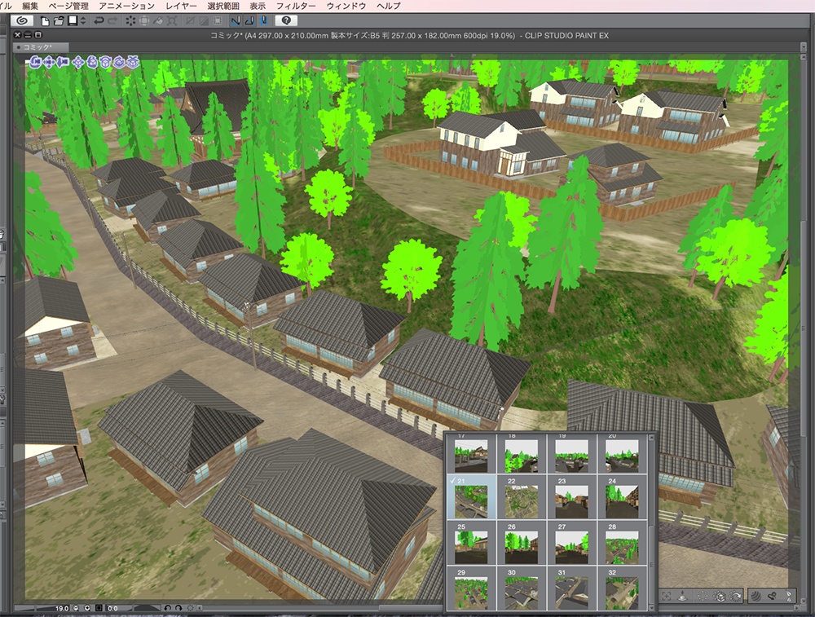Open the フィルター menu
Screen dimensions: 815x617
295,6
